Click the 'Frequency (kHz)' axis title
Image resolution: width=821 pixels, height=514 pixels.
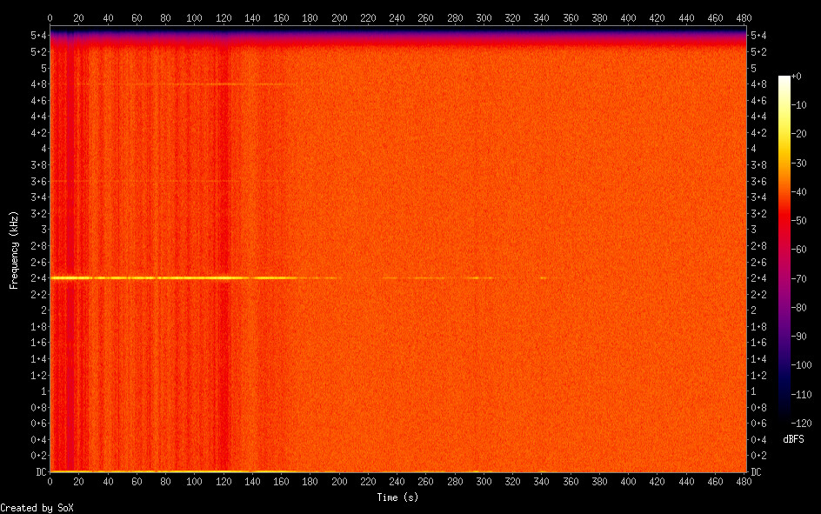point(14,250)
